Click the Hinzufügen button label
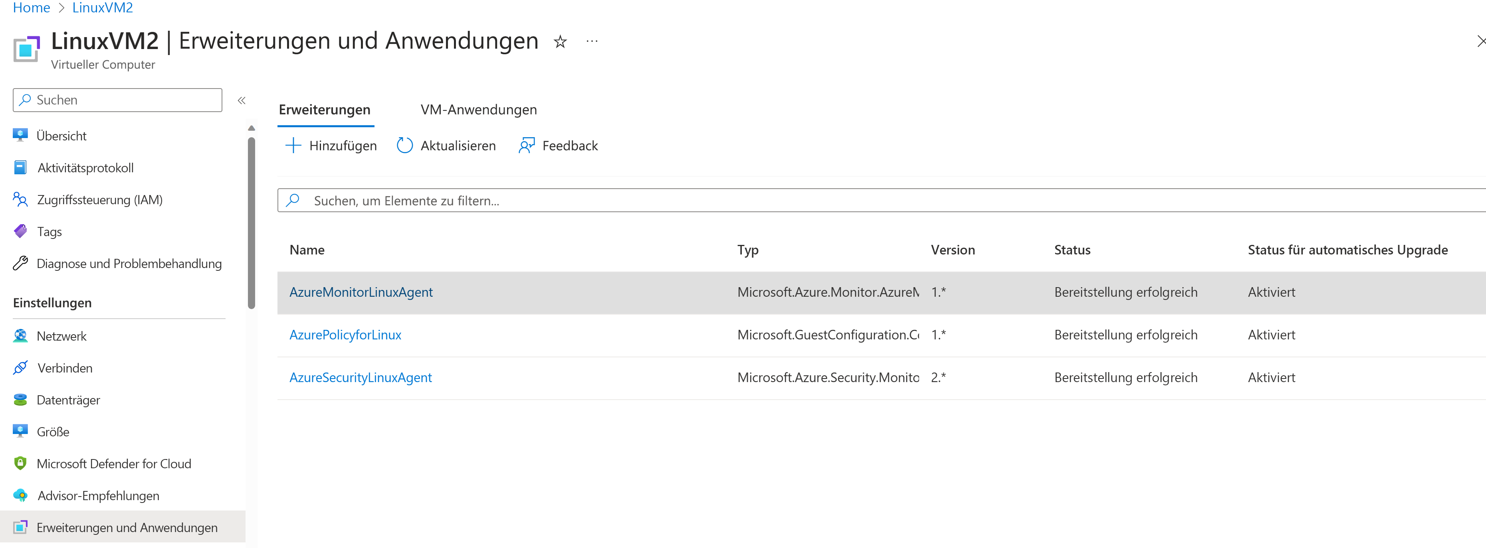The width and height of the screenshot is (1486, 548). tap(343, 146)
